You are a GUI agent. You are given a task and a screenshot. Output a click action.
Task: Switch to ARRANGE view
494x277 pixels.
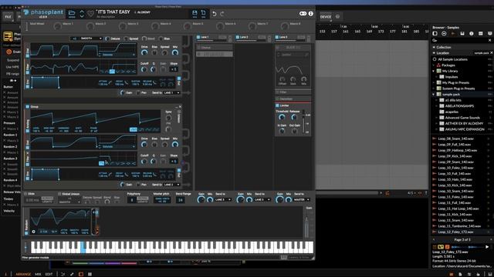pyautogui.click(x=23, y=274)
